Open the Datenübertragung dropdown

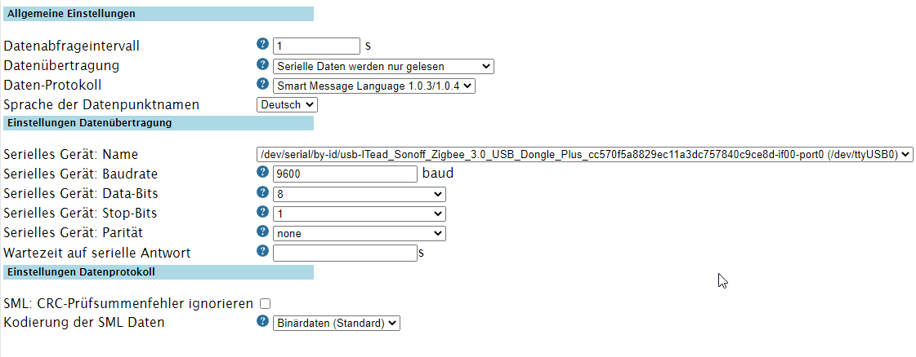click(383, 66)
